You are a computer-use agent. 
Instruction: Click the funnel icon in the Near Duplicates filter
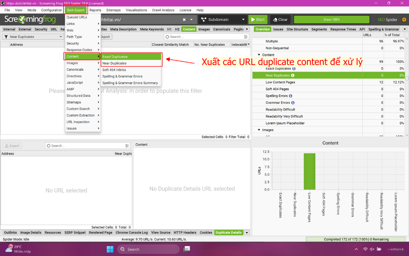6,37
